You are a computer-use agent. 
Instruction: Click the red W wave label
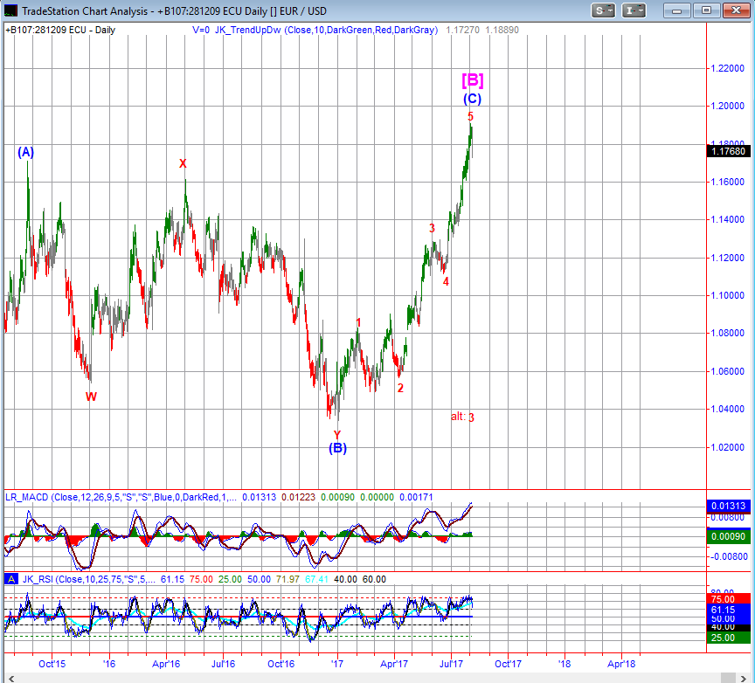[91, 397]
